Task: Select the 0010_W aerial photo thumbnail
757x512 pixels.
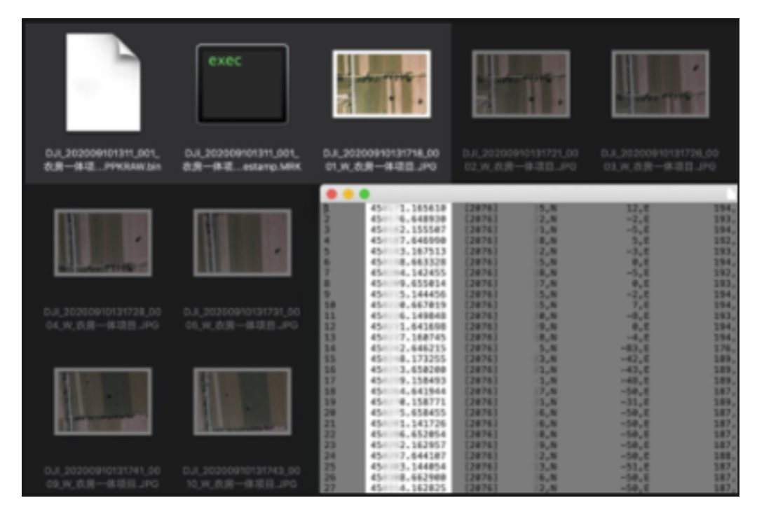Action: click(243, 401)
